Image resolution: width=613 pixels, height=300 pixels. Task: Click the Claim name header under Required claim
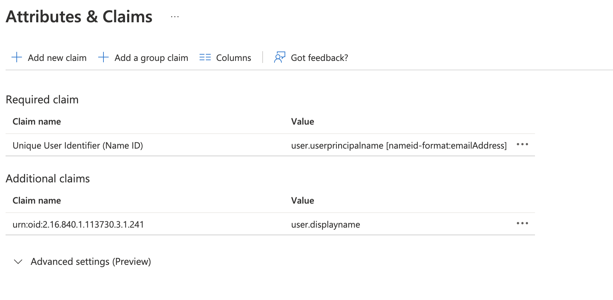point(37,121)
